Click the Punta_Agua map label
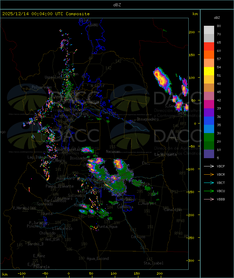Screen dimensions: 234x278 click(x=107, y=226)
